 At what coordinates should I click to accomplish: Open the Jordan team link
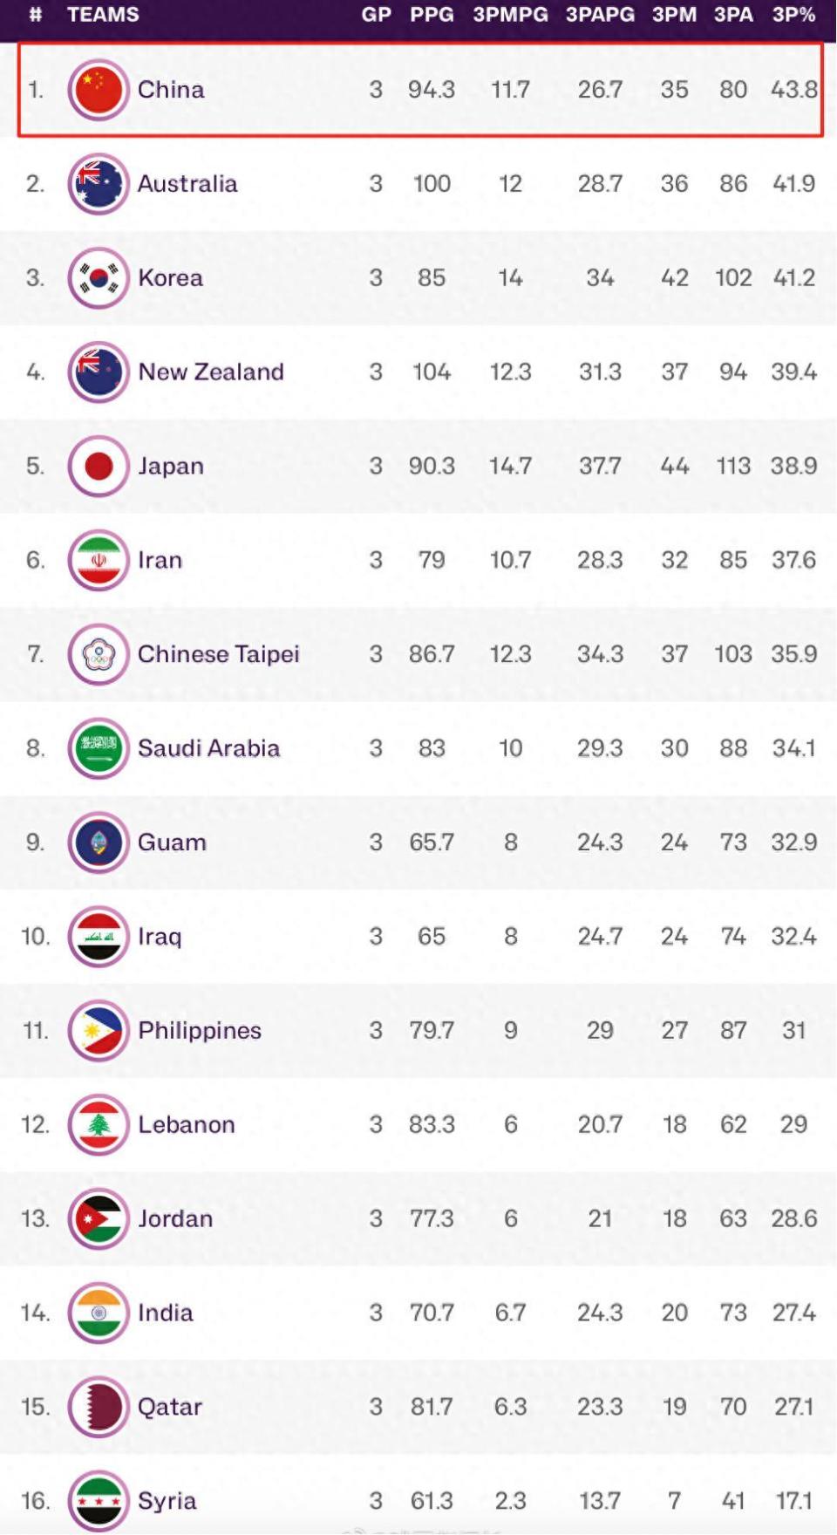(x=175, y=1218)
